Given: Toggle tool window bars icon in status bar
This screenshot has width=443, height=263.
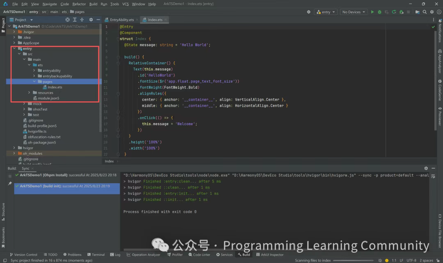Looking at the screenshot, I should coord(5,261).
